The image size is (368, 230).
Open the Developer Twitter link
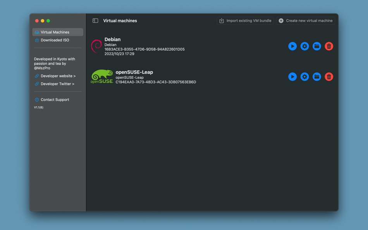point(57,84)
